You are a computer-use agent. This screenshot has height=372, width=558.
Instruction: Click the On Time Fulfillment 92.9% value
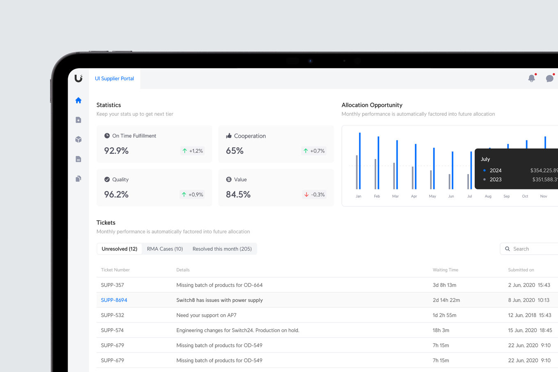click(x=116, y=151)
